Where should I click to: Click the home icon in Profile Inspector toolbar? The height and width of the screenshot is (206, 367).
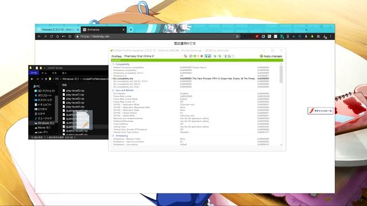(x=185, y=56)
